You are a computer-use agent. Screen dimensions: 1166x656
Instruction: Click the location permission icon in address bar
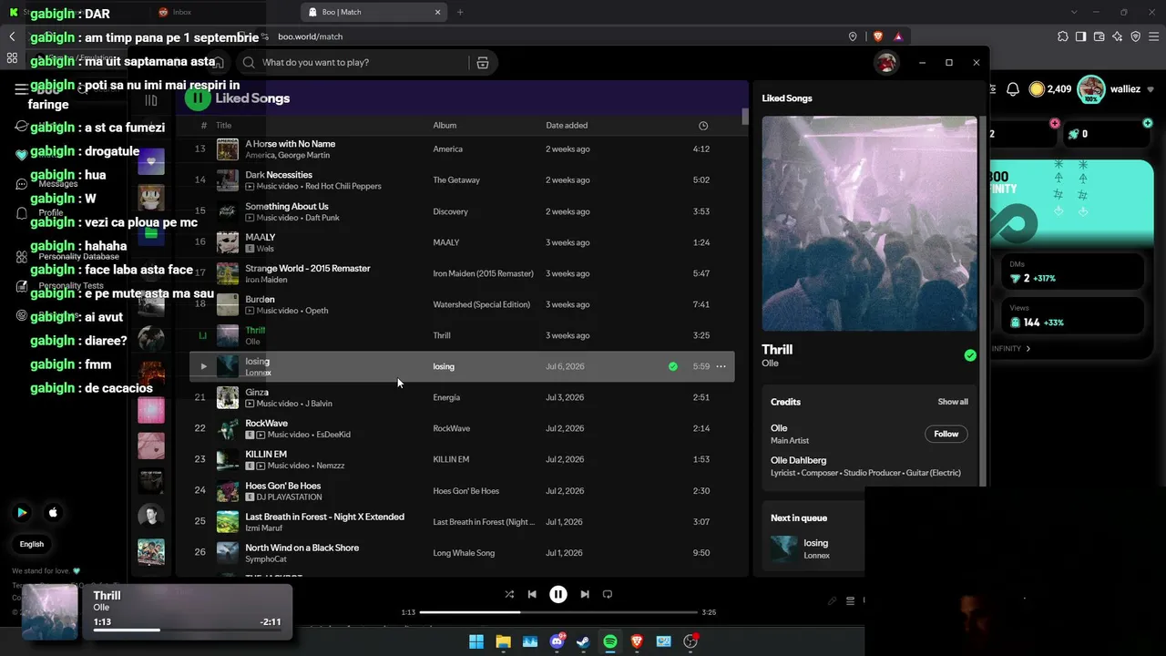[853, 36]
